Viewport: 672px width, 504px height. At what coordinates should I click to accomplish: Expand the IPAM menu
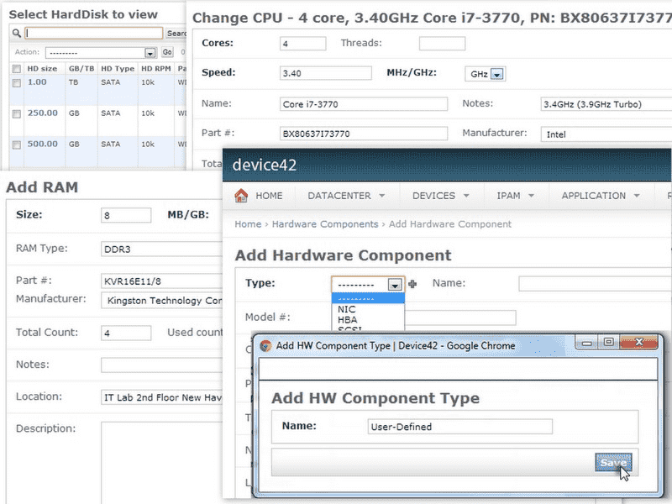coord(515,196)
